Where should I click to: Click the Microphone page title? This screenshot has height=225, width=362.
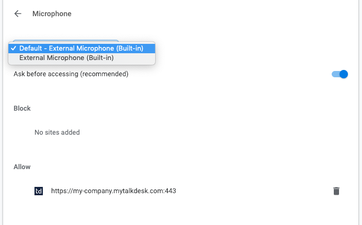tap(52, 14)
